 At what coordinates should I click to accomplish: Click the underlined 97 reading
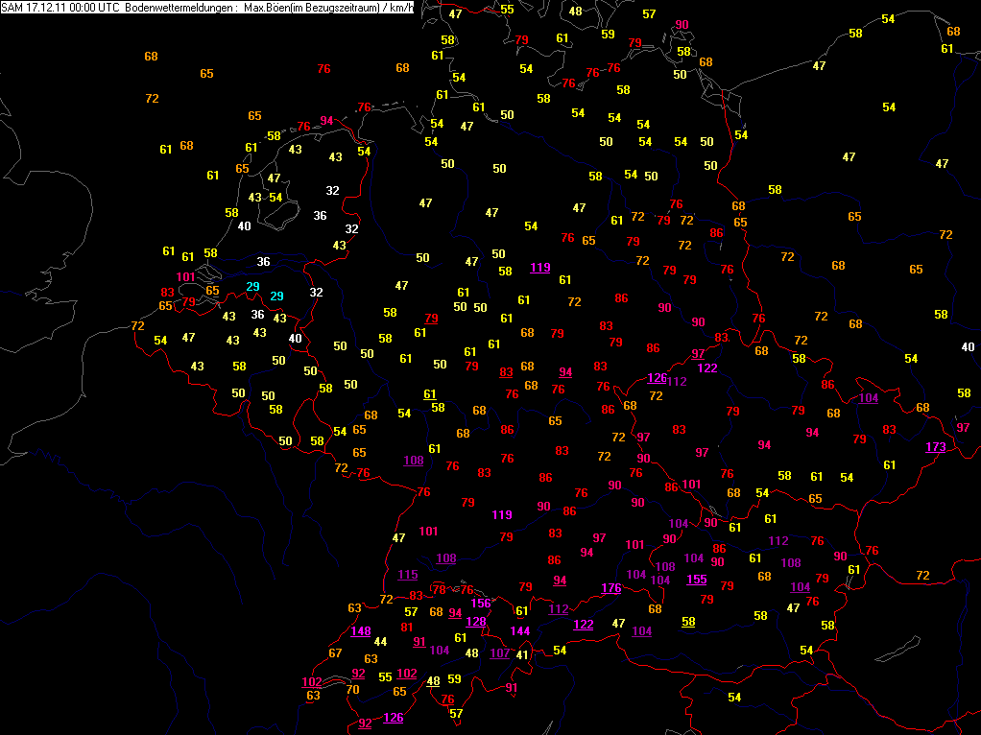698,354
